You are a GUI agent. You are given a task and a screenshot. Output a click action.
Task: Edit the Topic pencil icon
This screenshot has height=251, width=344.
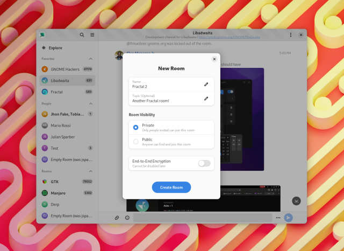click(x=206, y=99)
